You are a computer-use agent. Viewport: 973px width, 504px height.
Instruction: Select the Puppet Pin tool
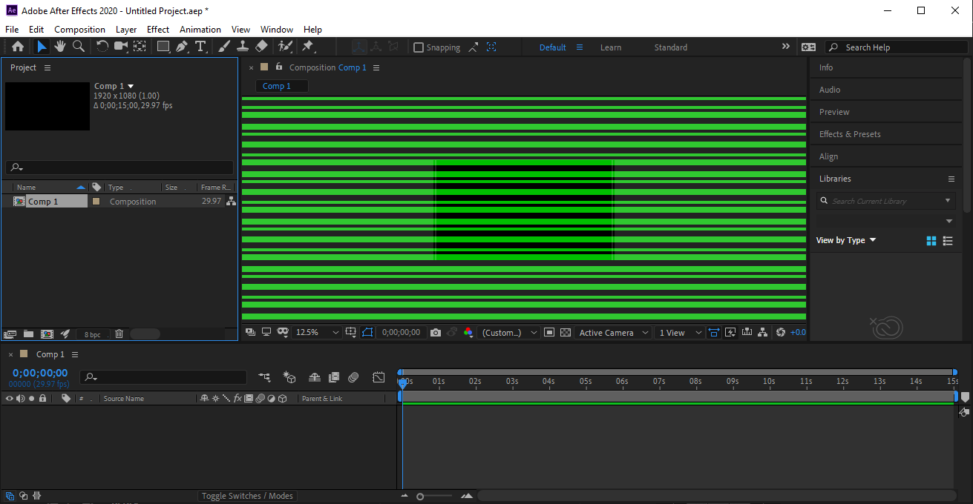click(307, 46)
